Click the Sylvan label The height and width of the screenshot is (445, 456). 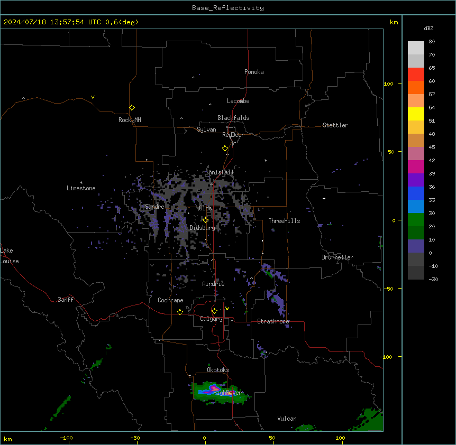[x=206, y=129]
